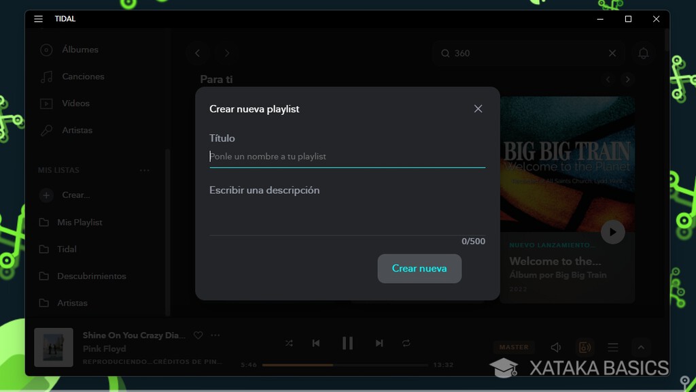
Task: Focus the playlist title input field
Action: point(347,157)
